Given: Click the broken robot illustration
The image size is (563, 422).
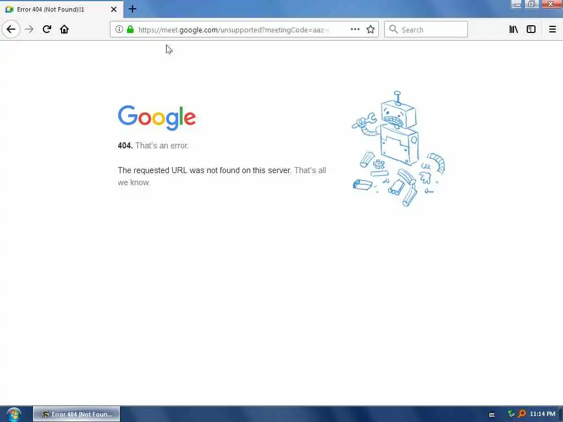Looking at the screenshot, I should [x=398, y=148].
